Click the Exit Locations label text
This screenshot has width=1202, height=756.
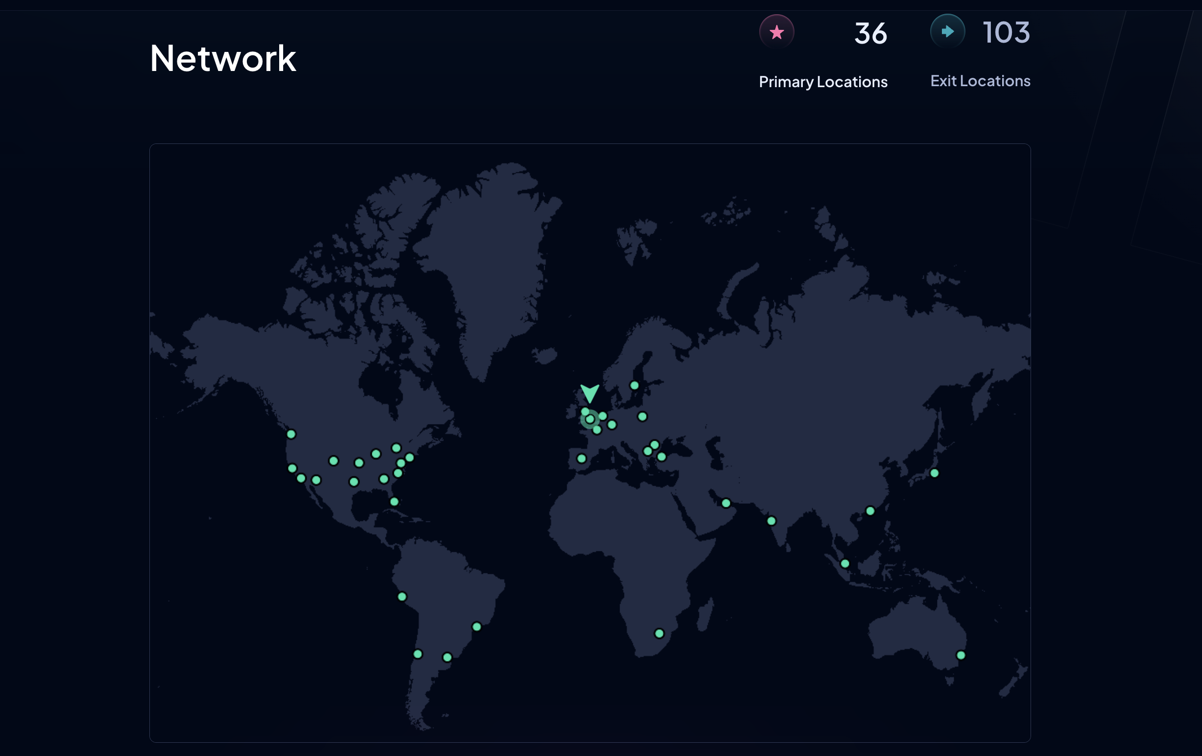980,81
